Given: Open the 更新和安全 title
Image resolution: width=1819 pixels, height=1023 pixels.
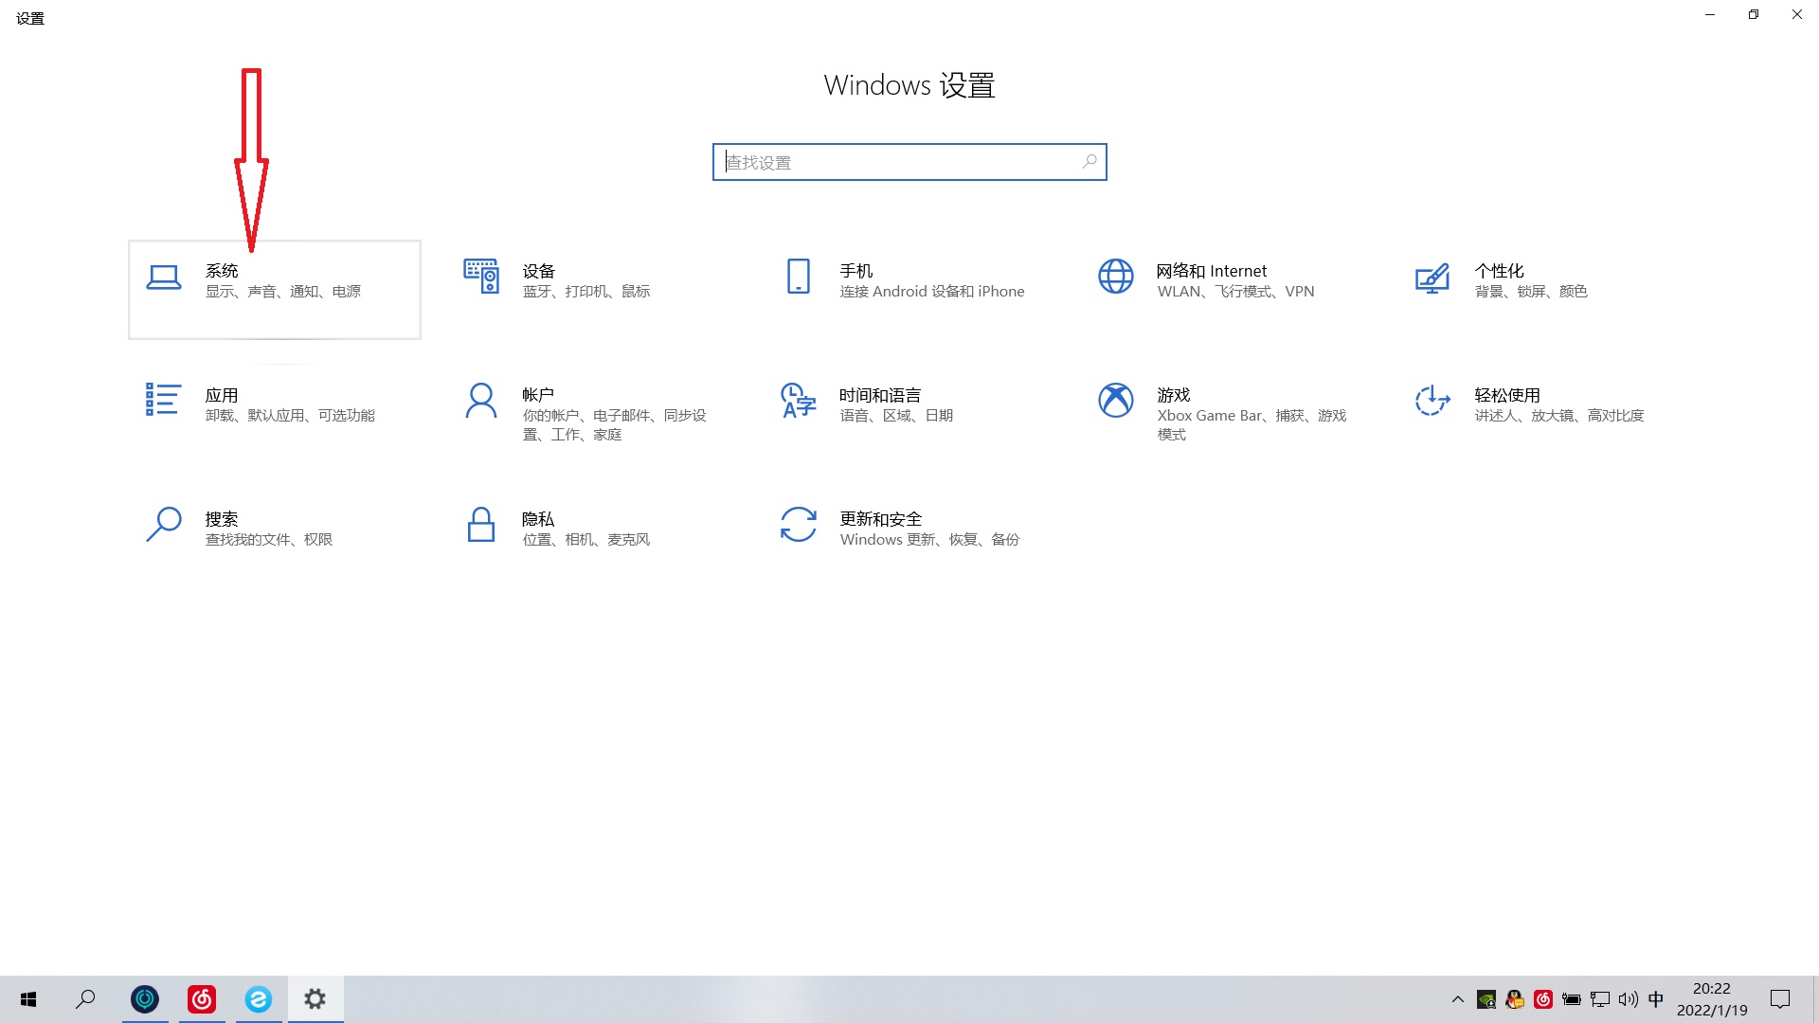Looking at the screenshot, I should tap(881, 519).
